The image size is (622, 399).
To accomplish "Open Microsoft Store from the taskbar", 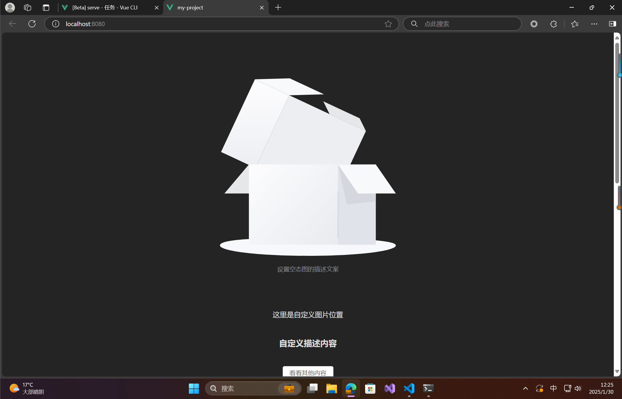I will [x=370, y=389].
